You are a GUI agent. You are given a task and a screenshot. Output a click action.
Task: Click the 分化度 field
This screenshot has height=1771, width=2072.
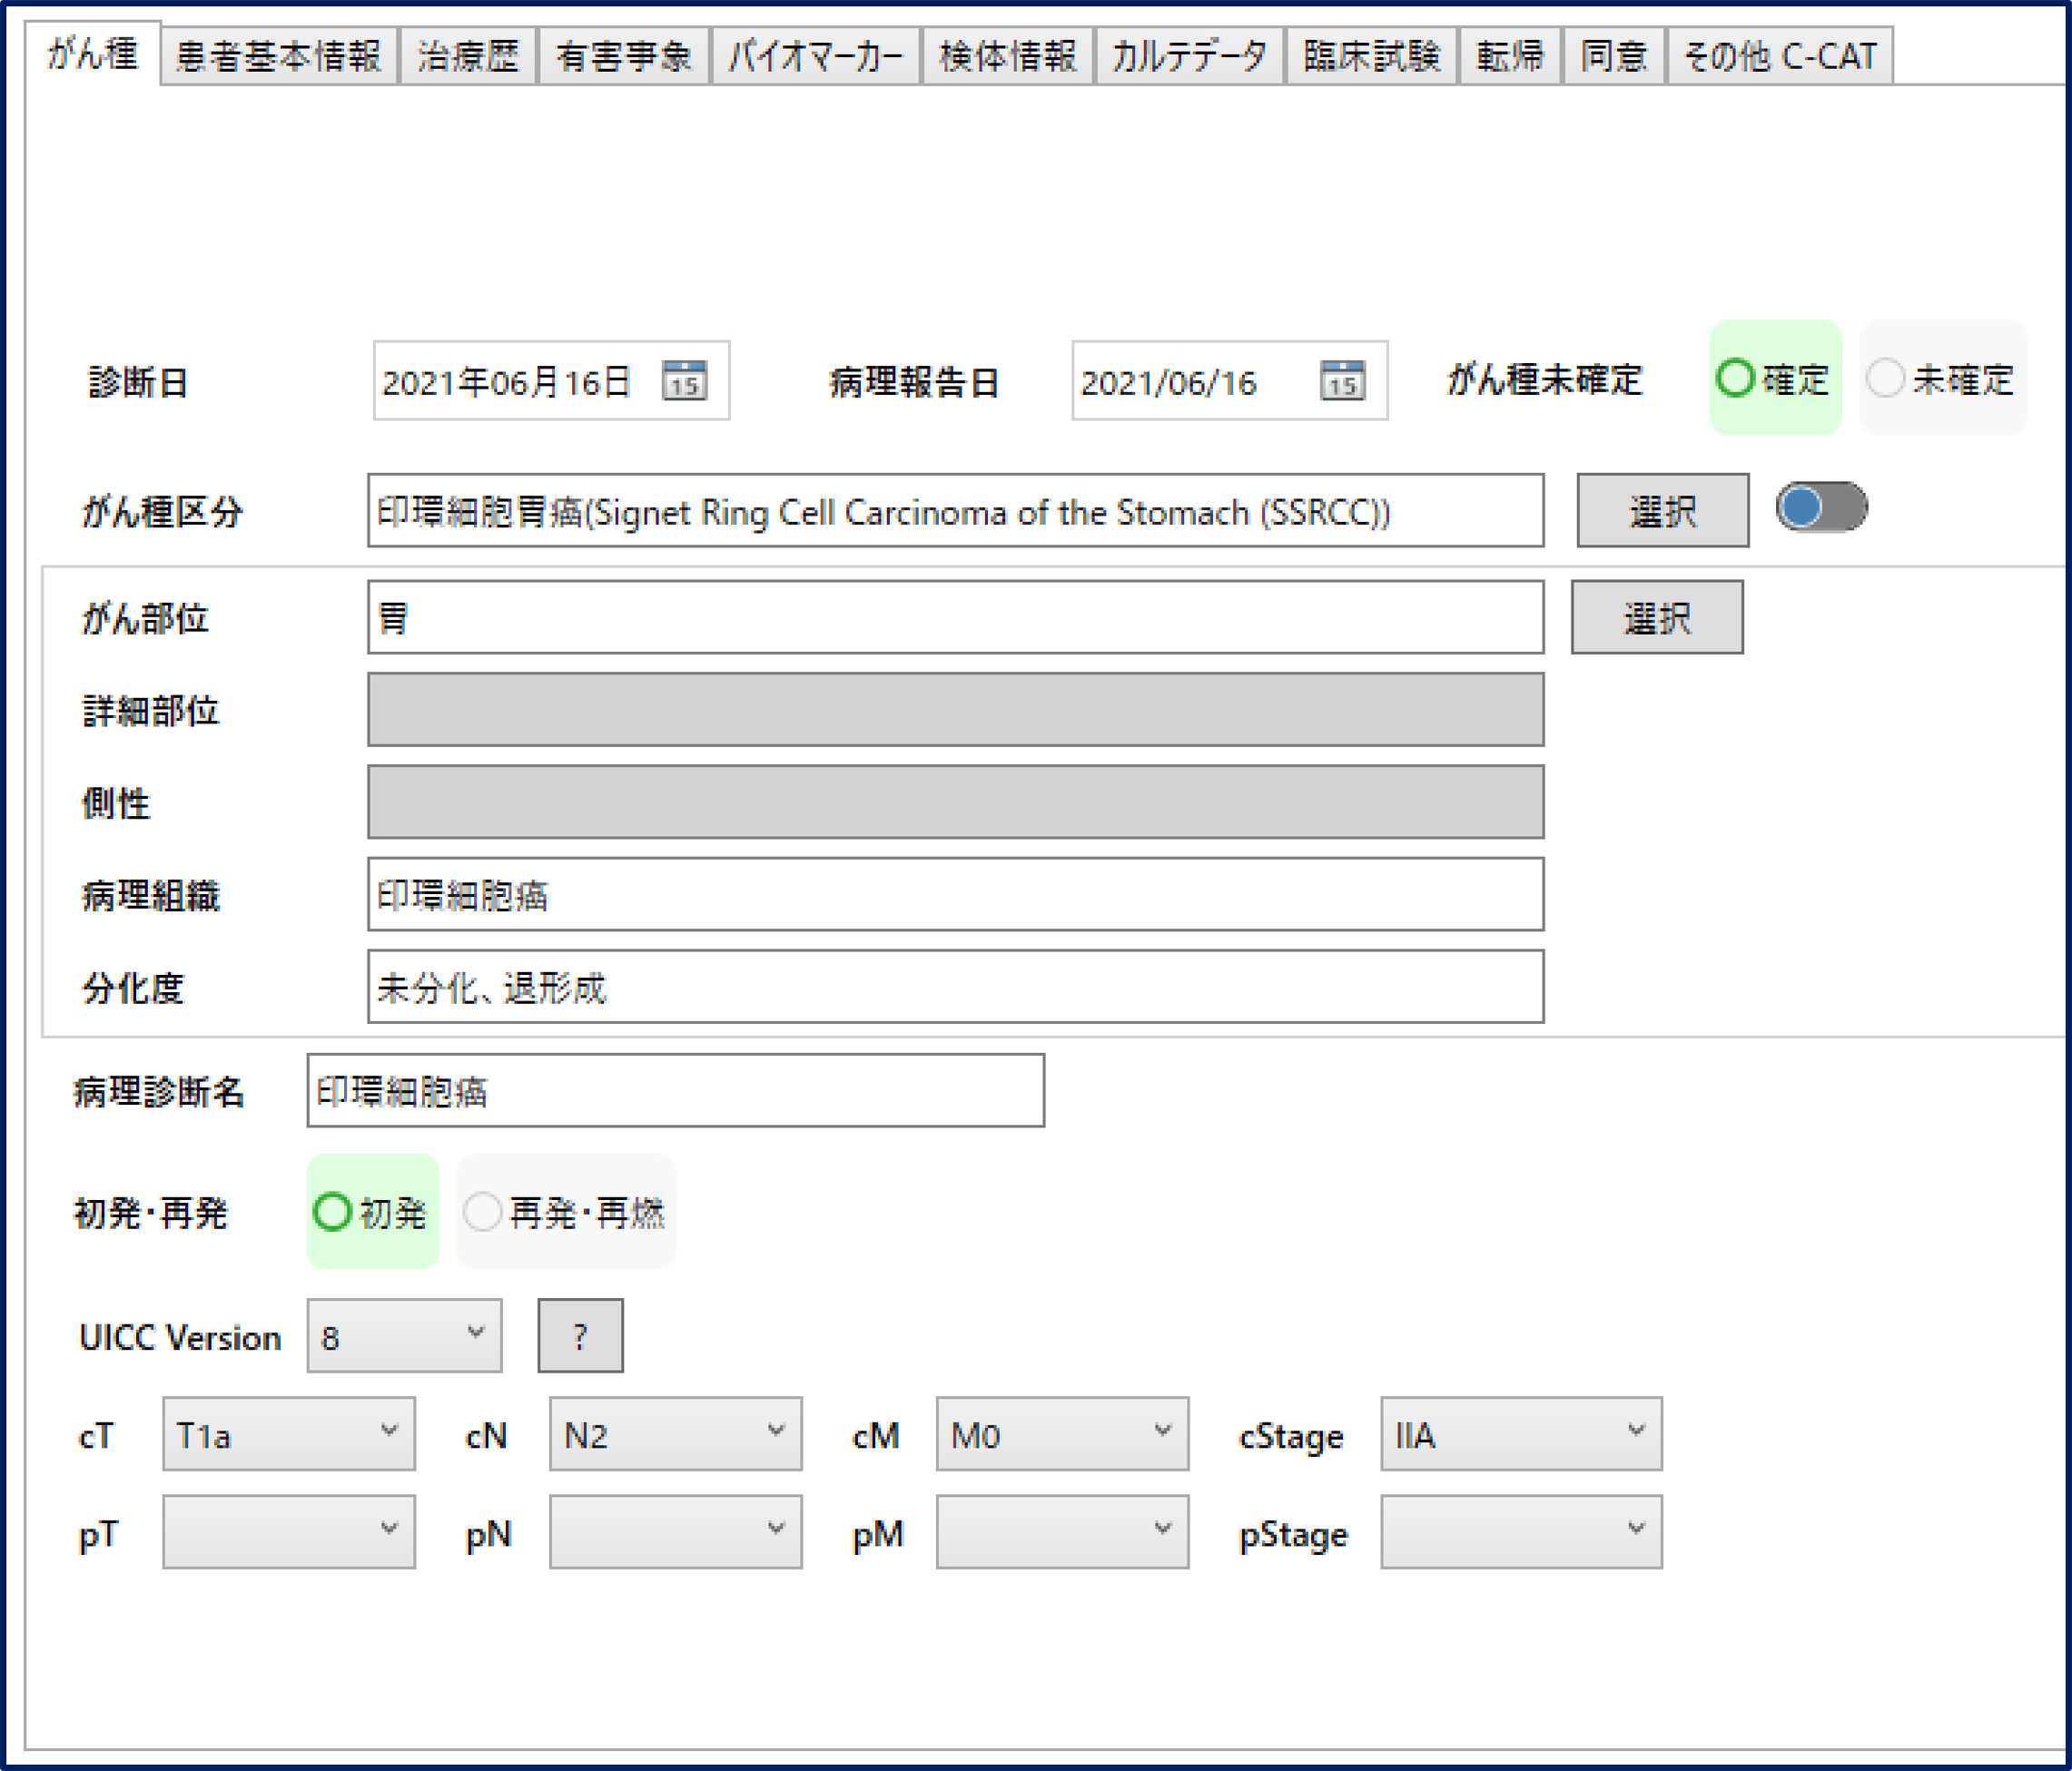[955, 987]
